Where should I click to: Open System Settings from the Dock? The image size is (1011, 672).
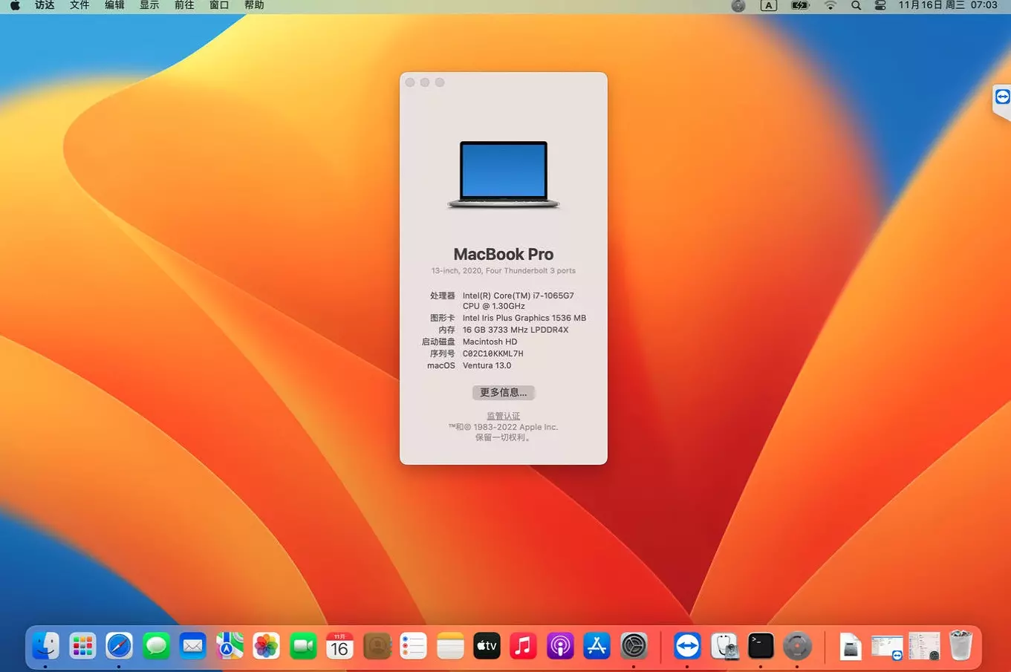pos(634,645)
